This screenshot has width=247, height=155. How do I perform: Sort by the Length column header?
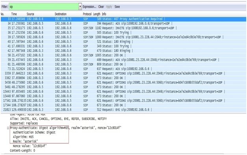[x=97, y=14]
